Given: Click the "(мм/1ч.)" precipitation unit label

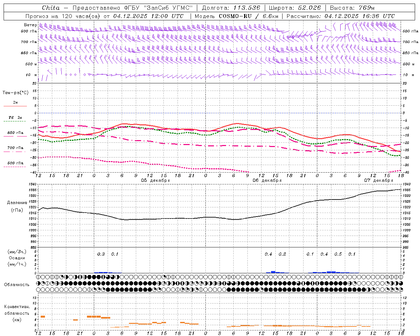Looking at the screenshot, I should [x=17, y=264].
